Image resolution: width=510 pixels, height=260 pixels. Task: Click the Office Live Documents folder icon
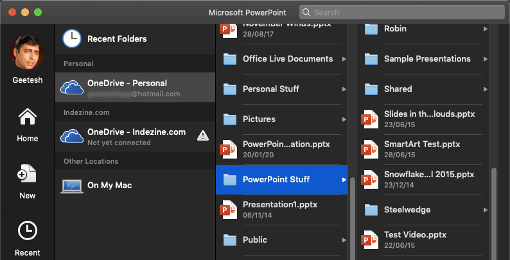[230, 59]
